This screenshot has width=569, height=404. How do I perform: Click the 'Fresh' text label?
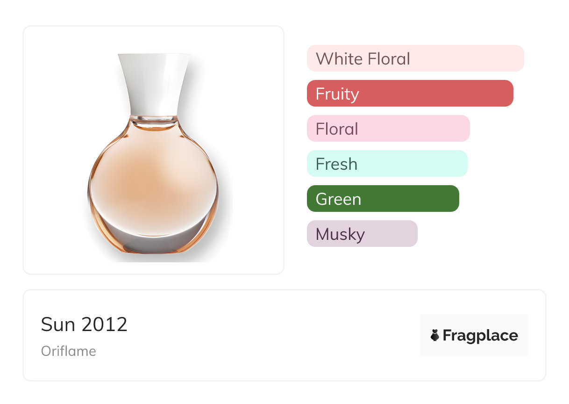point(336,164)
